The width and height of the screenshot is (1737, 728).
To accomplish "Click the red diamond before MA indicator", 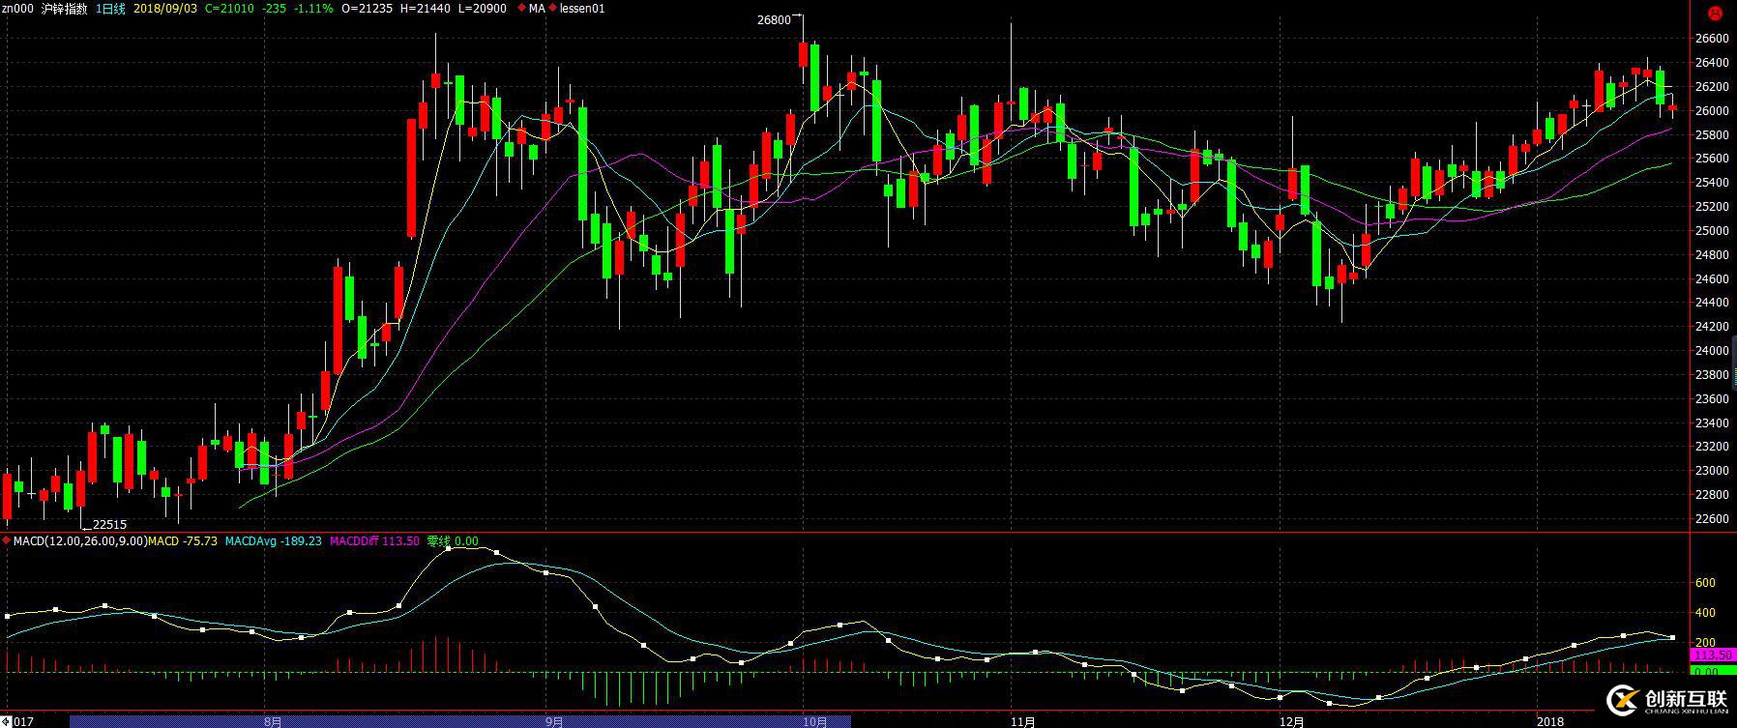I will click(522, 9).
